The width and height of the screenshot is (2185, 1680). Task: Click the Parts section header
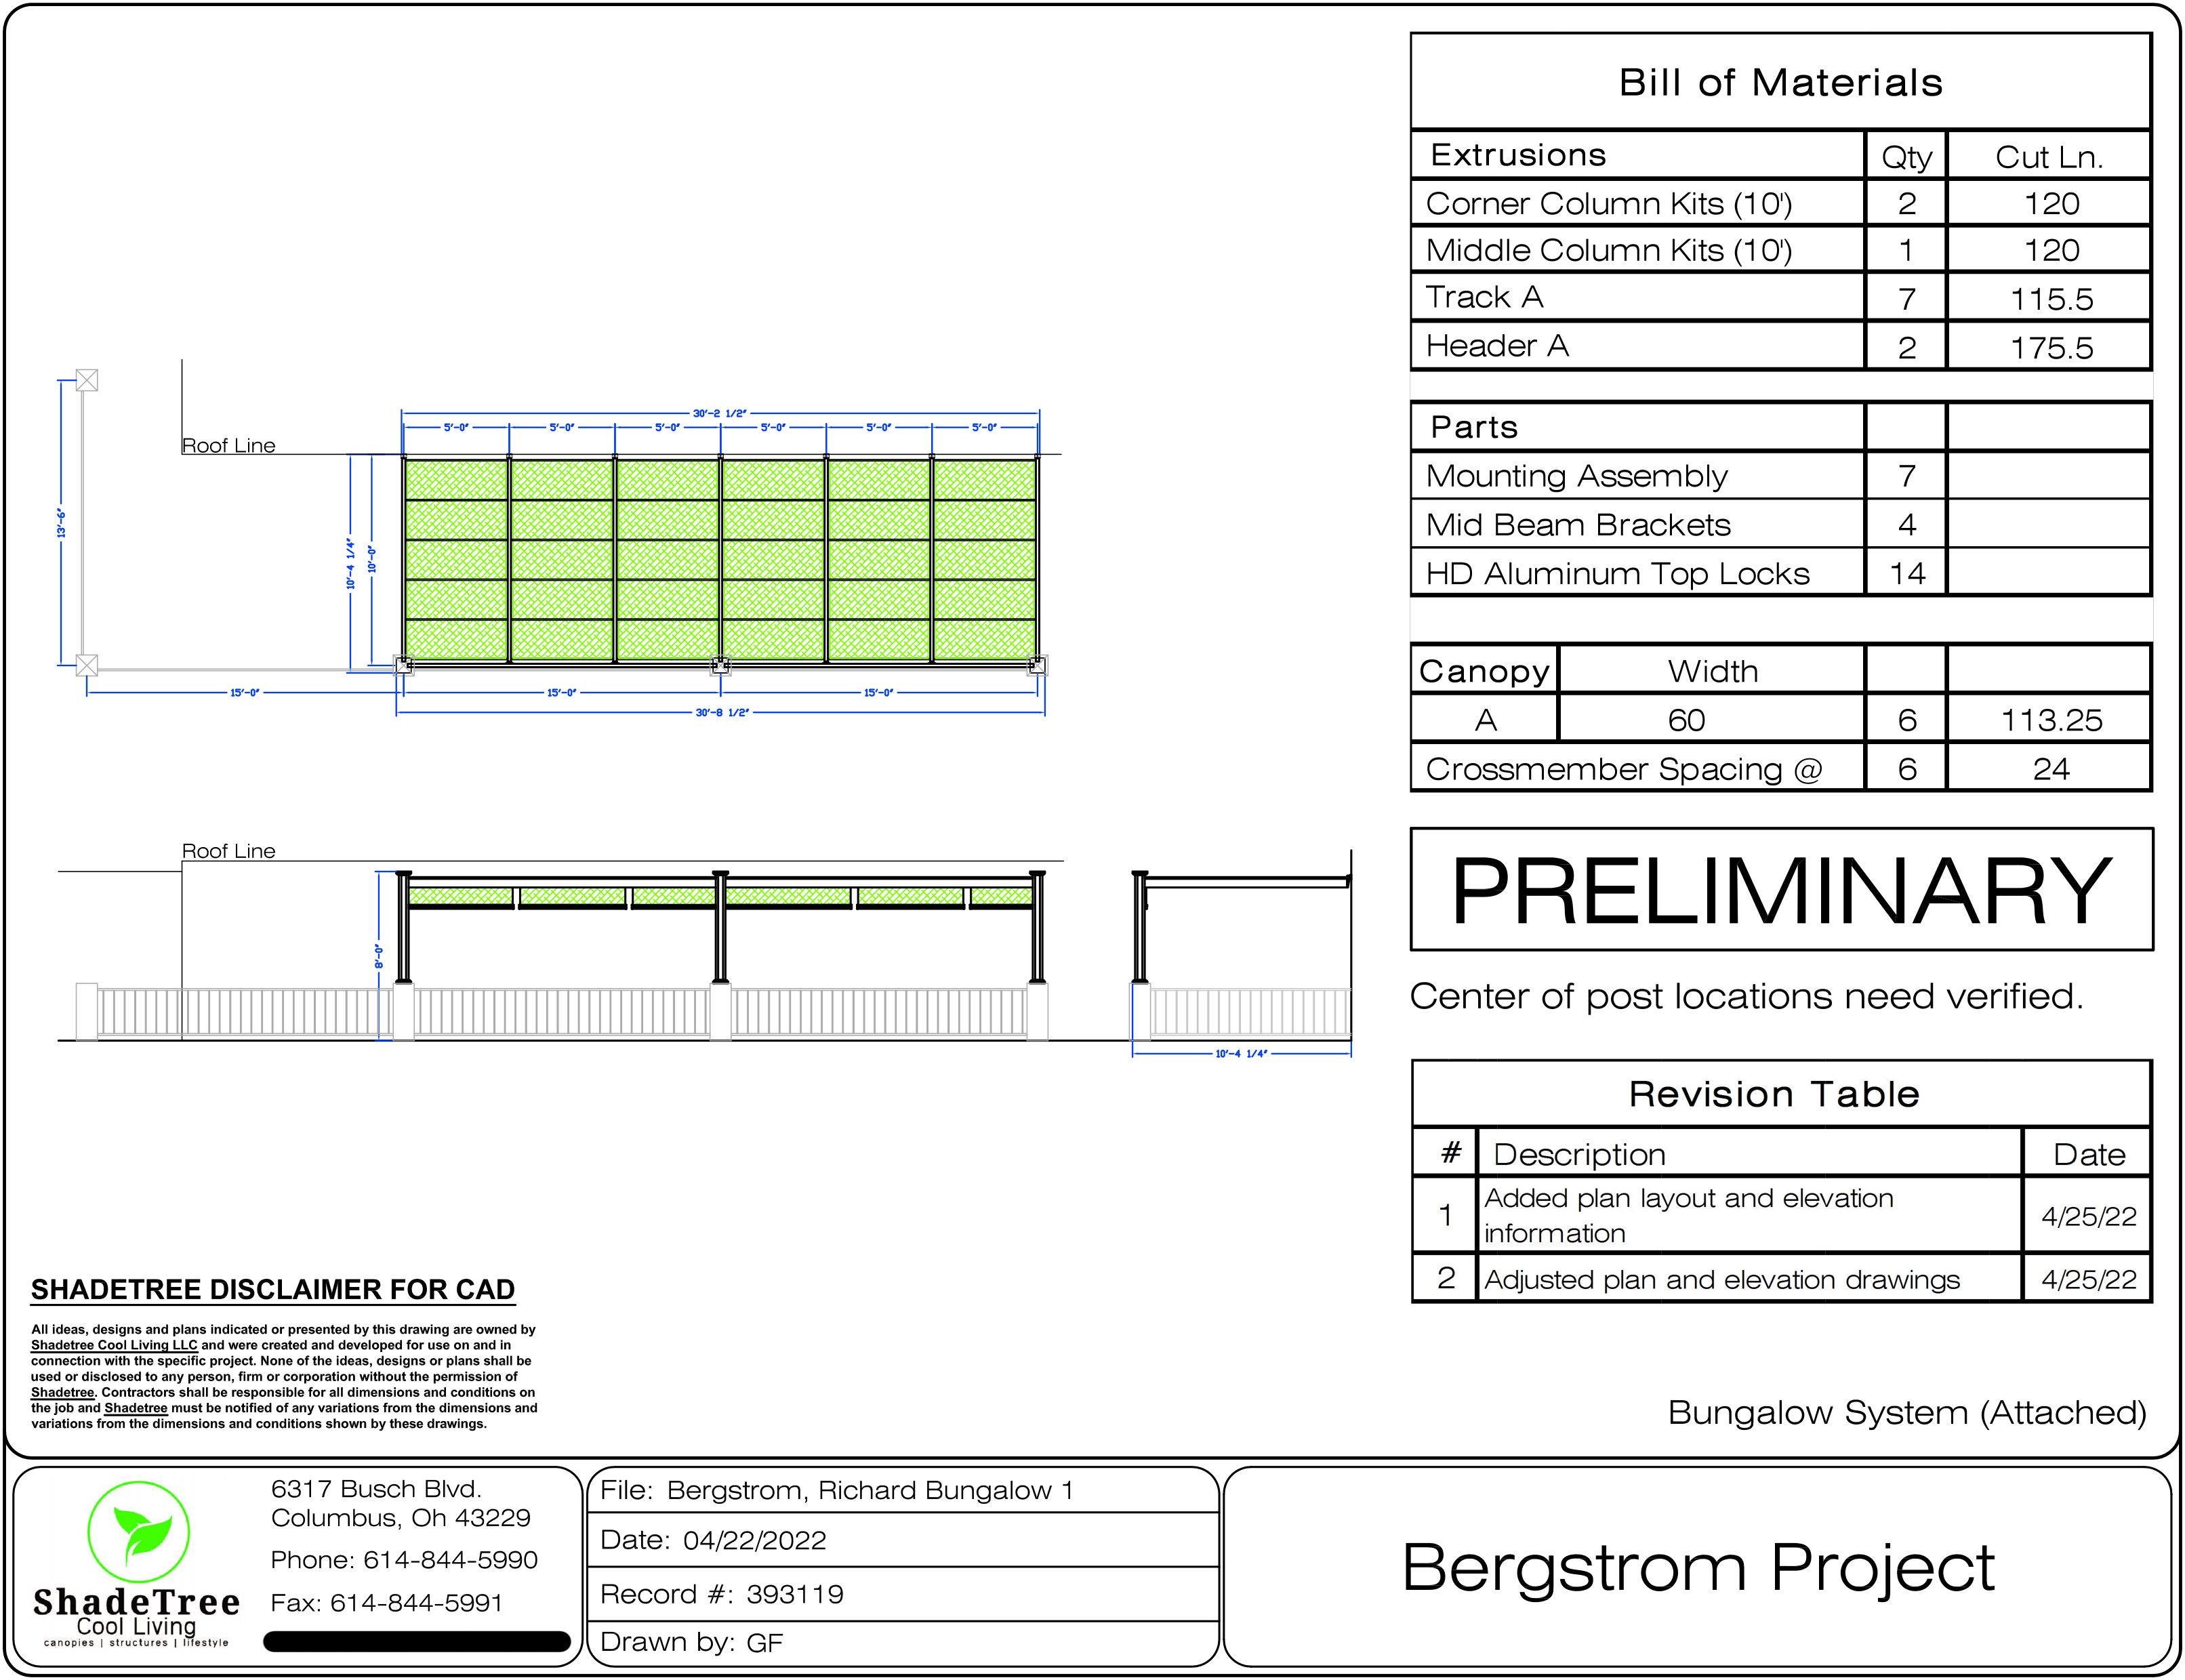pos(1474,427)
